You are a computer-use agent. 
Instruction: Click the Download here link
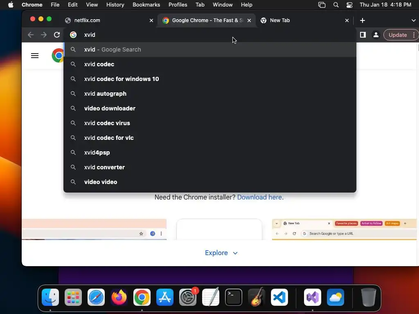[x=259, y=197]
